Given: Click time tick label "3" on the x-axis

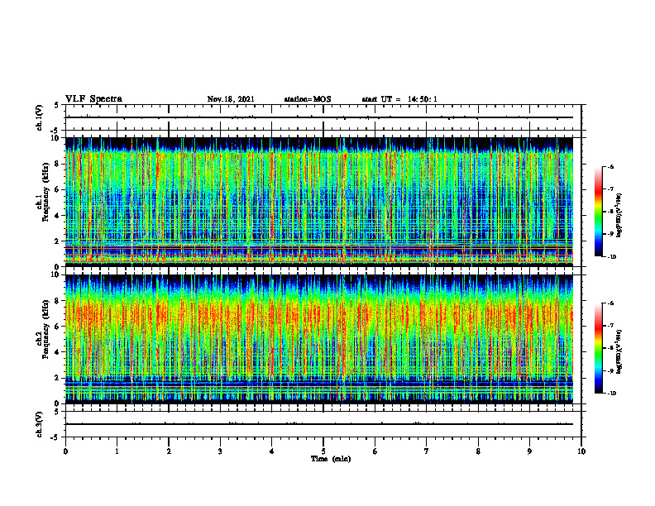Looking at the screenshot, I should [220, 451].
